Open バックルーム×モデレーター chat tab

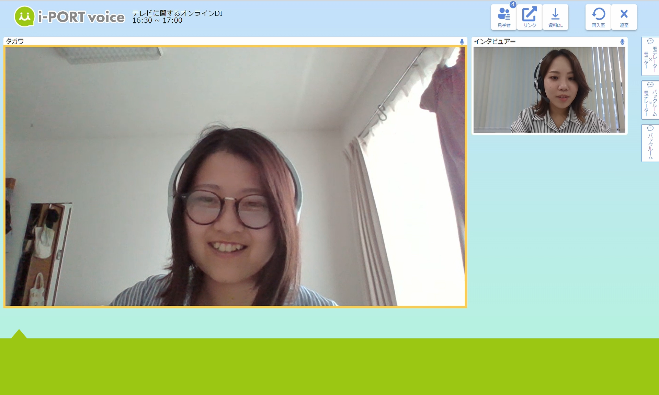click(650, 100)
